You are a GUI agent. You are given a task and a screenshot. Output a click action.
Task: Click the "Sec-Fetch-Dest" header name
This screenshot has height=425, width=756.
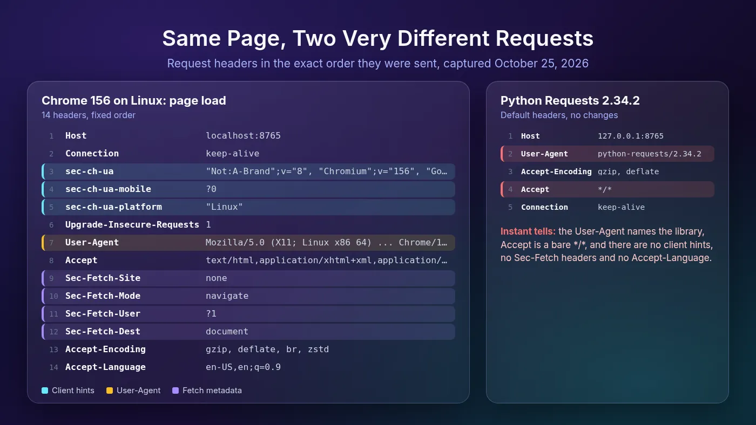103,332
